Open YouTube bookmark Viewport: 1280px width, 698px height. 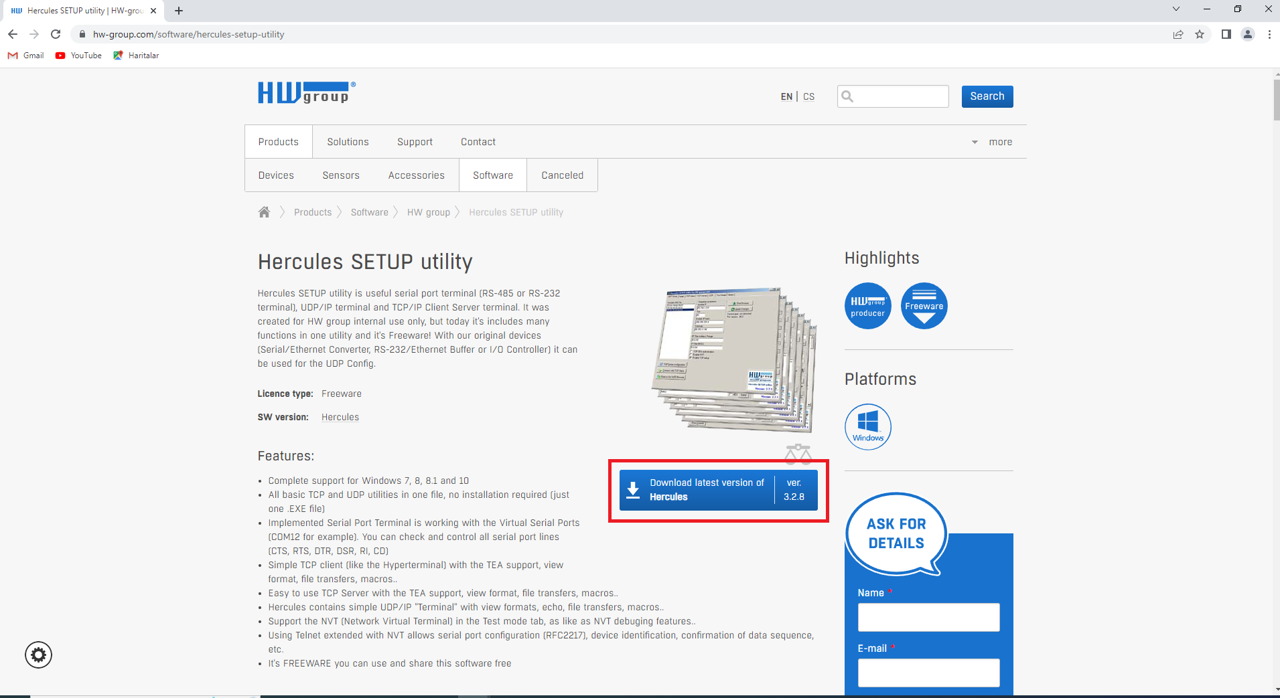79,56
